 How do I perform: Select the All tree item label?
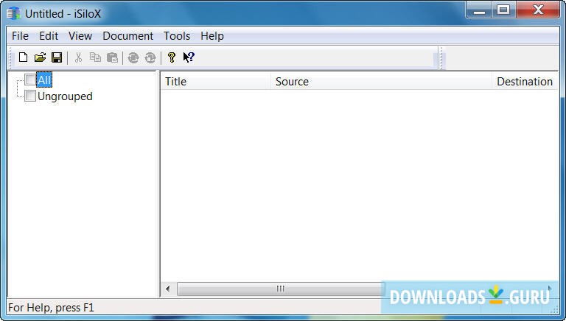44,80
